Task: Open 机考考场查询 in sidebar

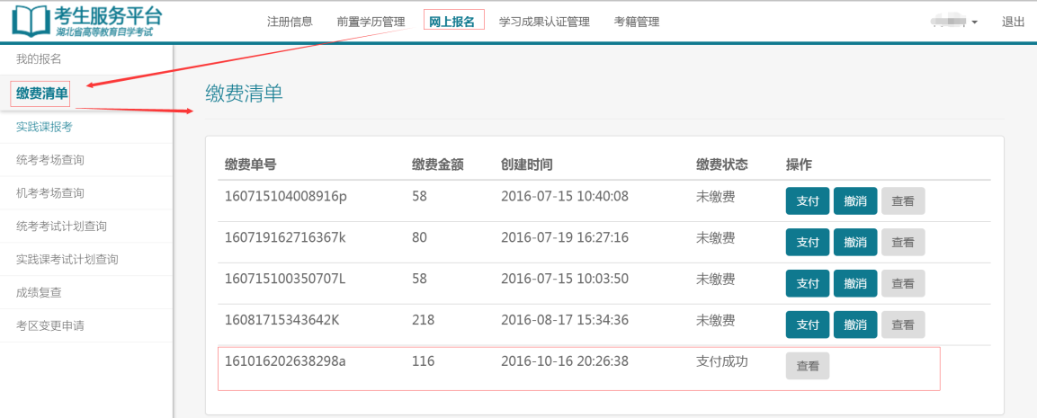Action: pyautogui.click(x=49, y=193)
